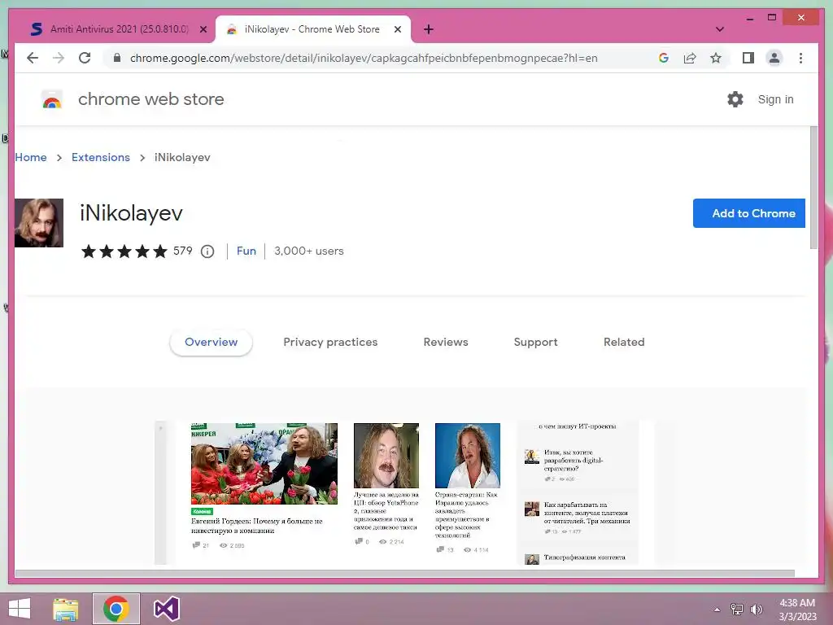833x625 pixels.
Task: Open the Chrome profile avatar
Action: [x=774, y=58]
